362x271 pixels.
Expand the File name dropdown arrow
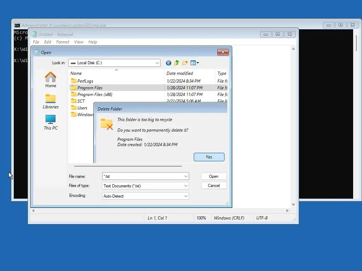click(x=186, y=176)
